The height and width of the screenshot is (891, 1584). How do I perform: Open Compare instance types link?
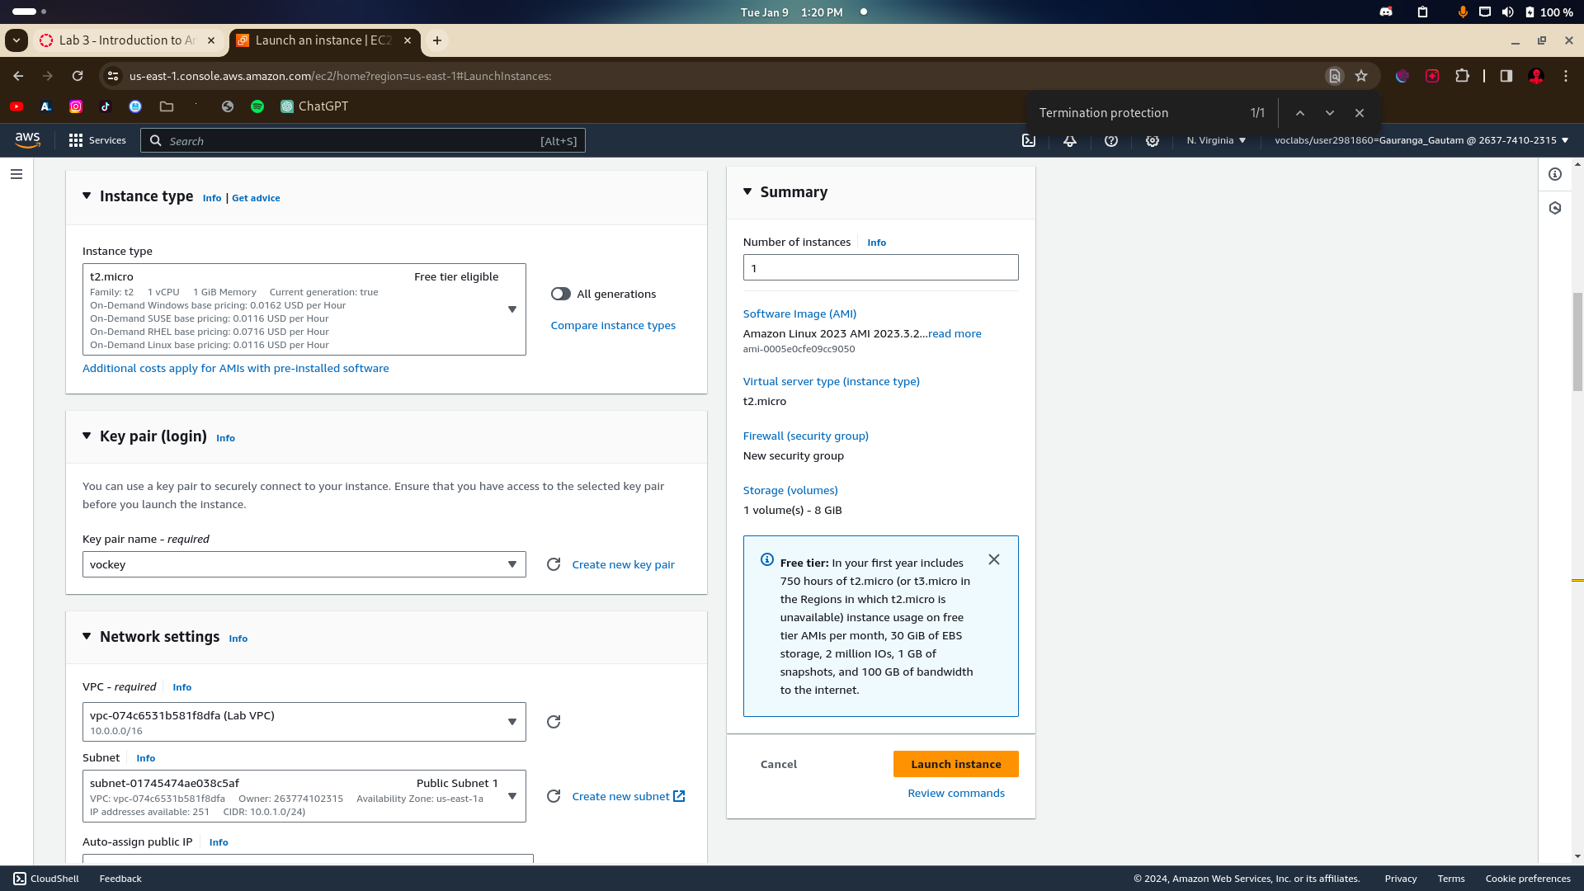pyautogui.click(x=613, y=326)
